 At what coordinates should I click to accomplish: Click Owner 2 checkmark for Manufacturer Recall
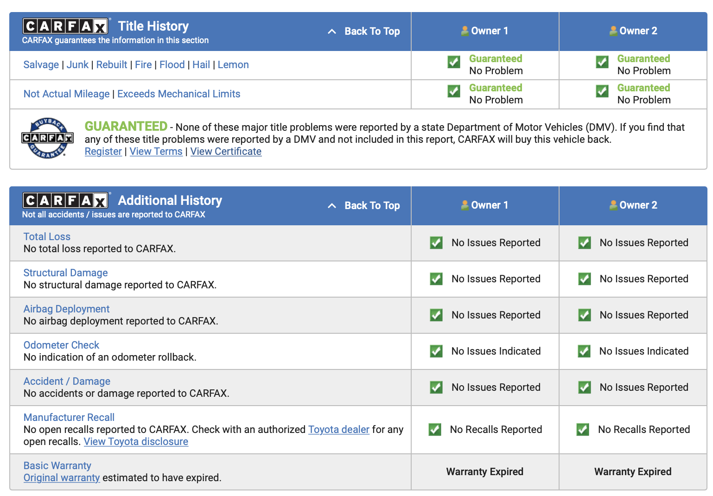583,430
